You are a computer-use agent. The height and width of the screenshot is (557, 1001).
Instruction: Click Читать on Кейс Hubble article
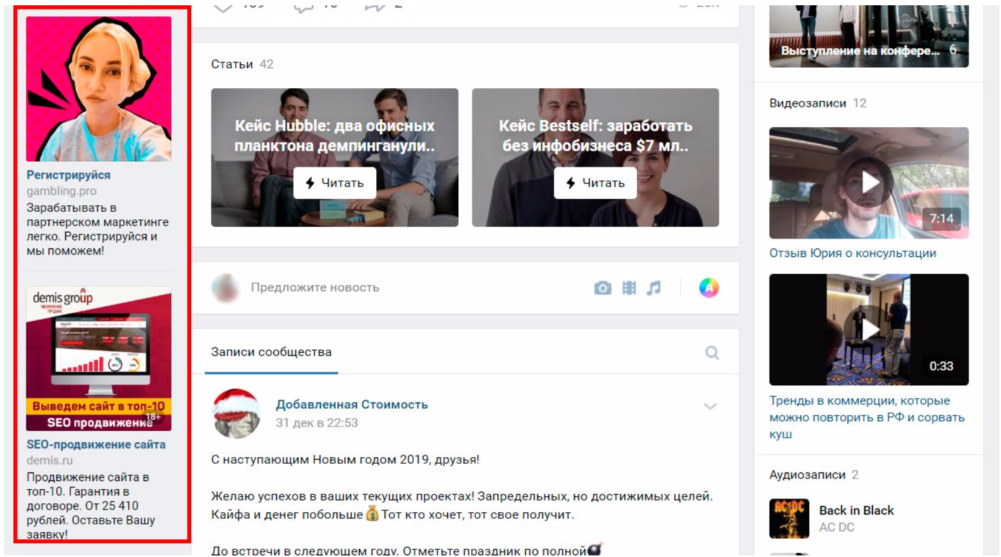click(x=334, y=183)
